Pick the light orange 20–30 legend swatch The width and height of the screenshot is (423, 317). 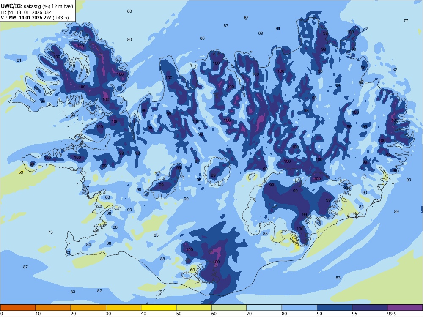point(88,308)
